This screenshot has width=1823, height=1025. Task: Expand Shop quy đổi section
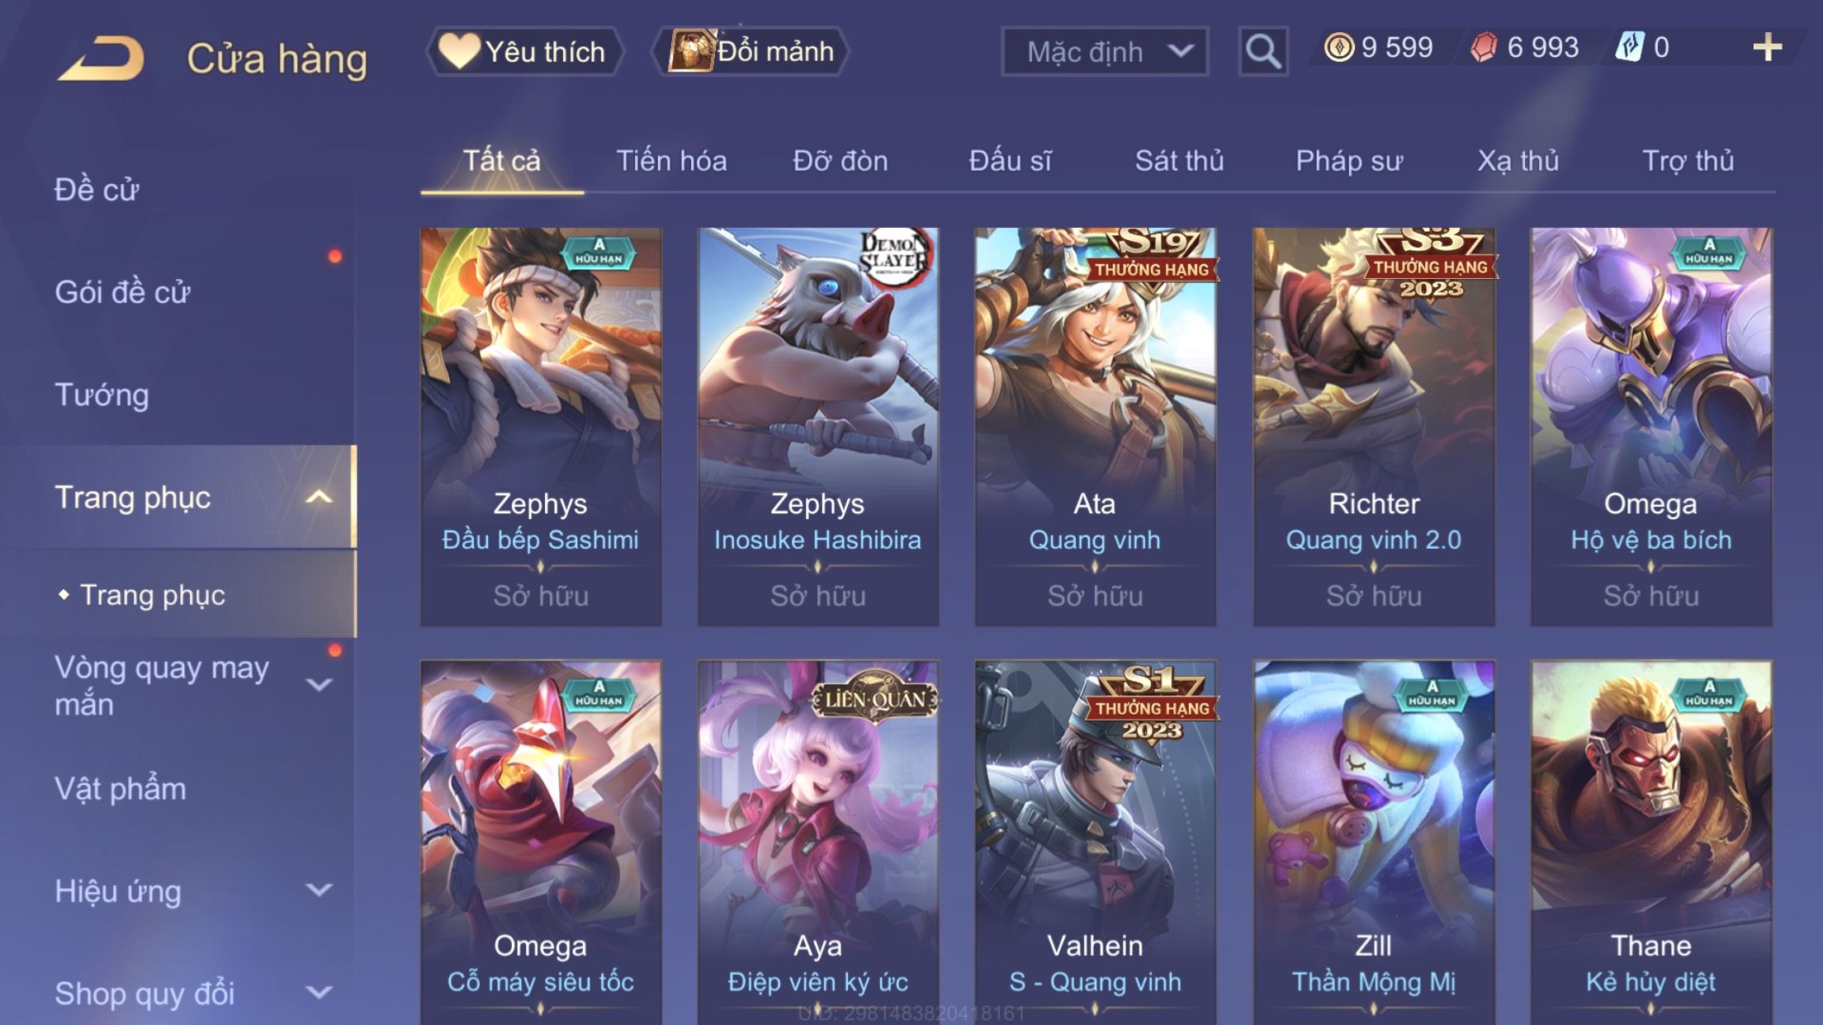coord(319,992)
